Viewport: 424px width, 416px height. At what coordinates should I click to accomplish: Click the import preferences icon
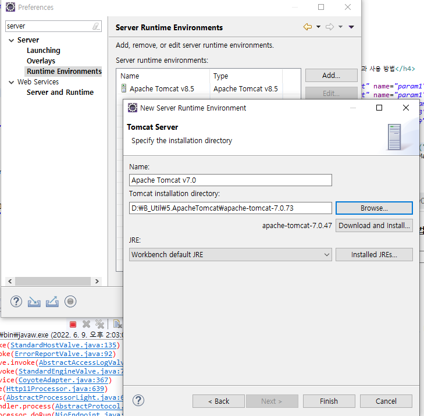pyautogui.click(x=34, y=301)
